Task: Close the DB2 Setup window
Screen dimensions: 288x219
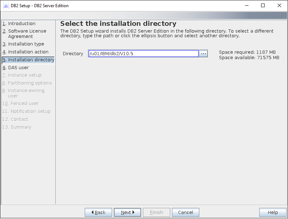Action: (279, 6)
